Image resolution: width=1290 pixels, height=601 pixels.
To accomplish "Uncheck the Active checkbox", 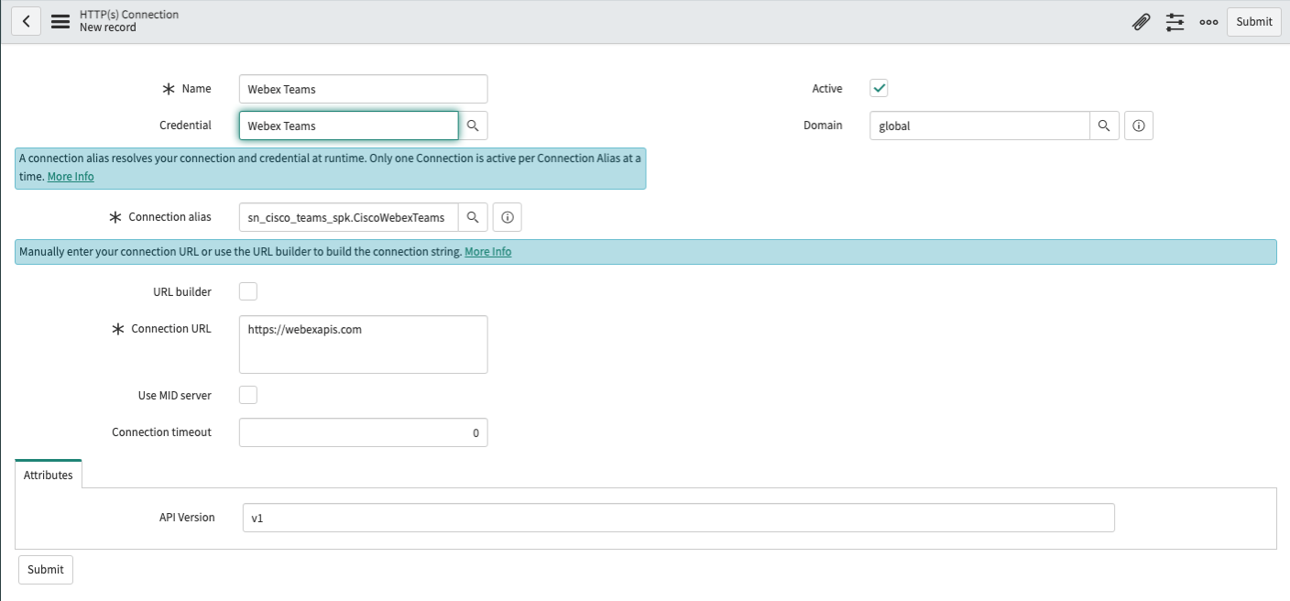I will point(879,88).
